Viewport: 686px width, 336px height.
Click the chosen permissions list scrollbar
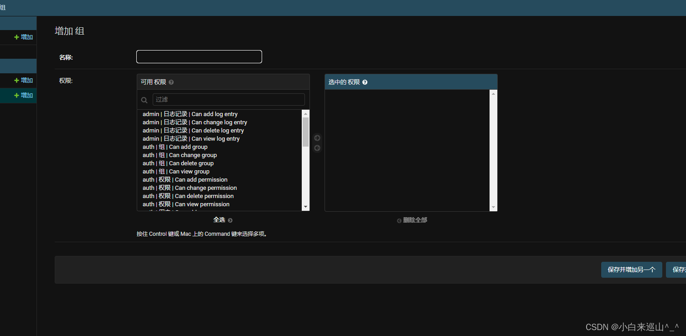click(x=493, y=150)
